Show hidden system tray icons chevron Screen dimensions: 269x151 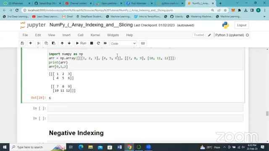click(224, 147)
